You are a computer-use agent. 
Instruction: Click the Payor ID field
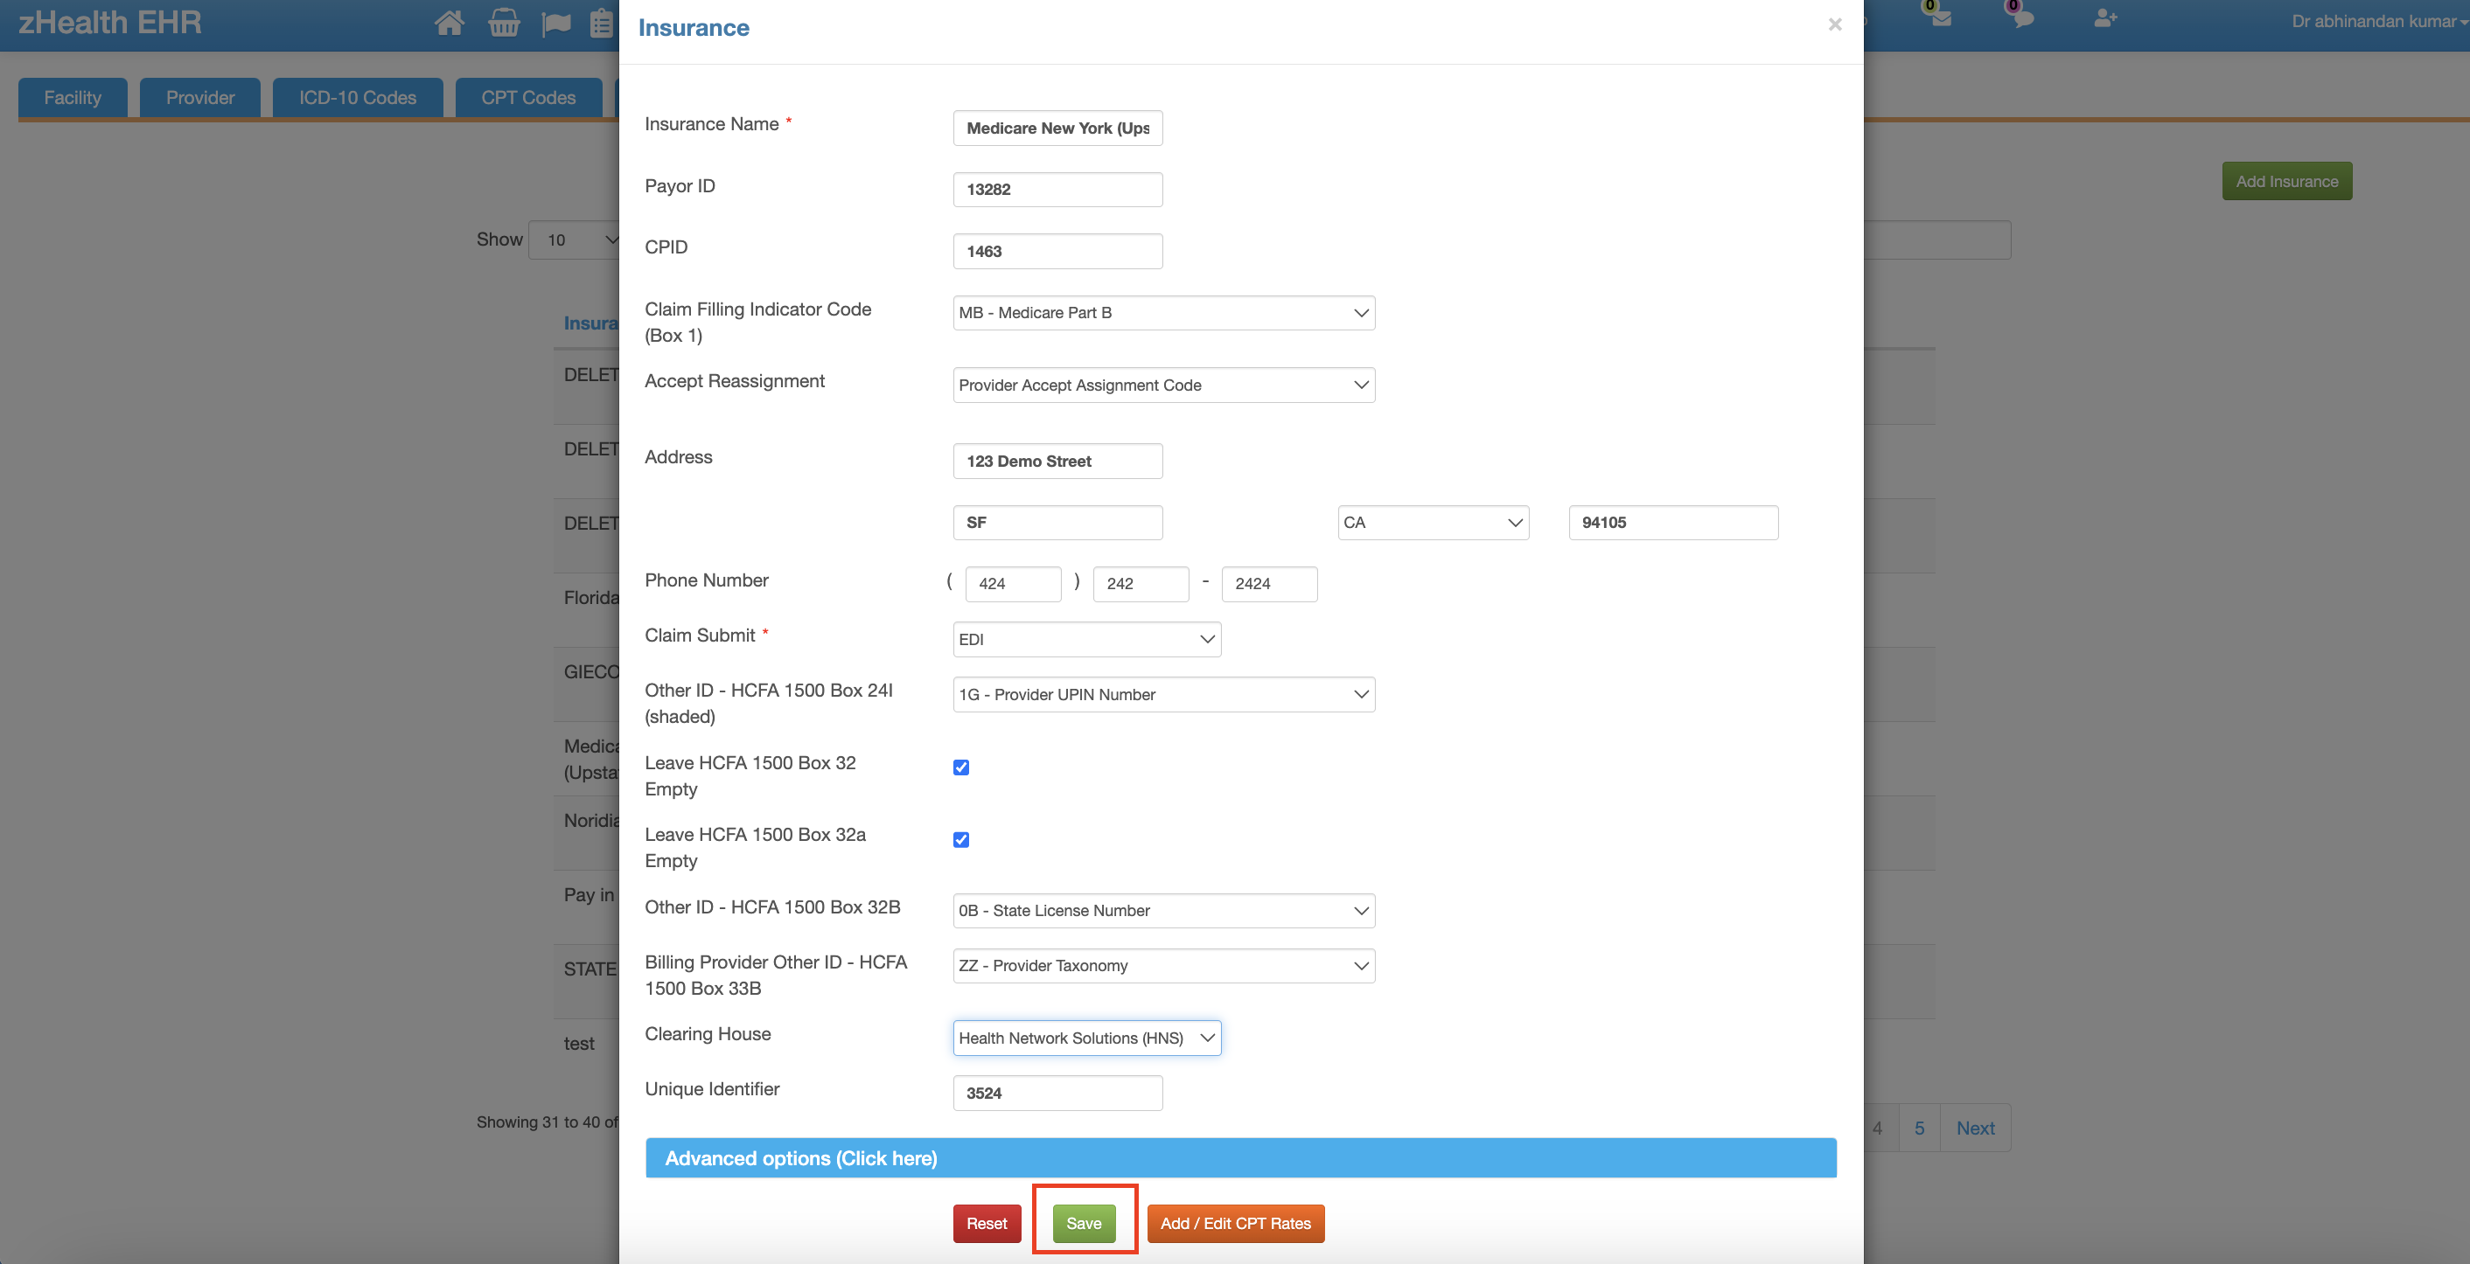1057,190
